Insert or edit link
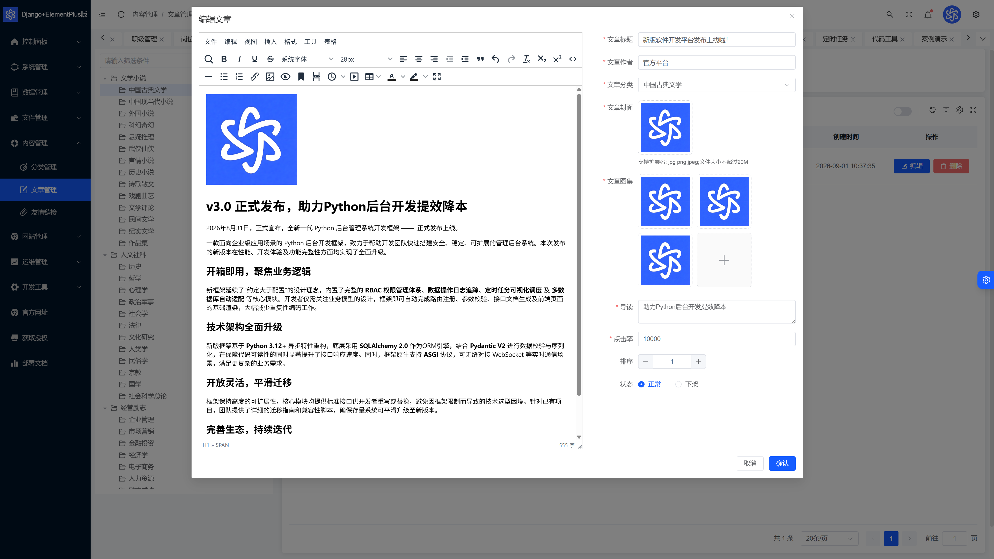994x559 pixels. [255, 77]
